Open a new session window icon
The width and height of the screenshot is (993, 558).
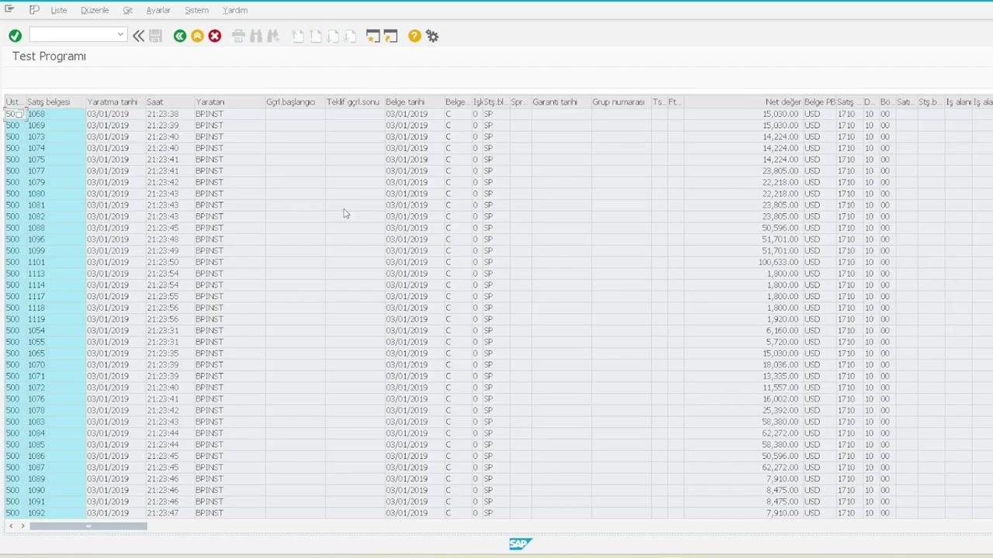click(x=373, y=36)
